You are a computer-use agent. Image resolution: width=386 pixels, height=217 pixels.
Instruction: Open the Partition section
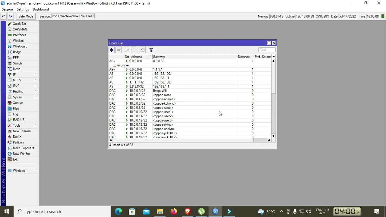coord(18,142)
